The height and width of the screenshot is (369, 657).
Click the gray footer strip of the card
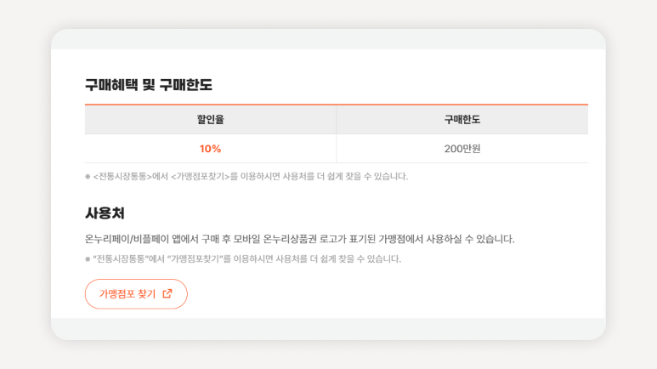coord(328,329)
